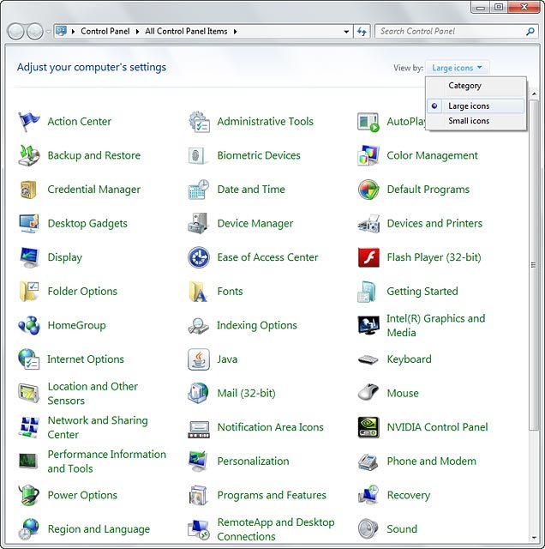
Task: Click the Internet Options globe icon
Action: click(28, 359)
